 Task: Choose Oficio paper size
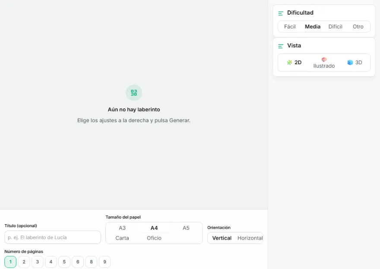pyautogui.click(x=154, y=238)
